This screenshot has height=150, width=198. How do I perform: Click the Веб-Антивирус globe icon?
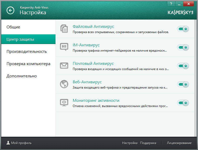pos(64,84)
